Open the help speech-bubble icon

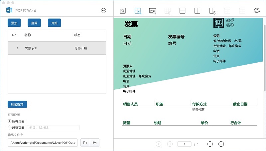coord(257,11)
